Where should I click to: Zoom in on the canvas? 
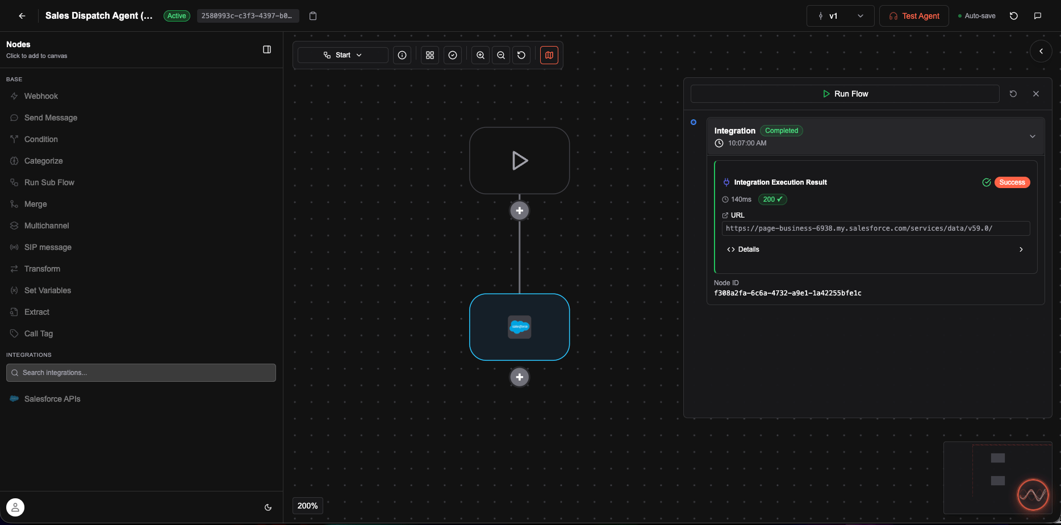point(481,55)
